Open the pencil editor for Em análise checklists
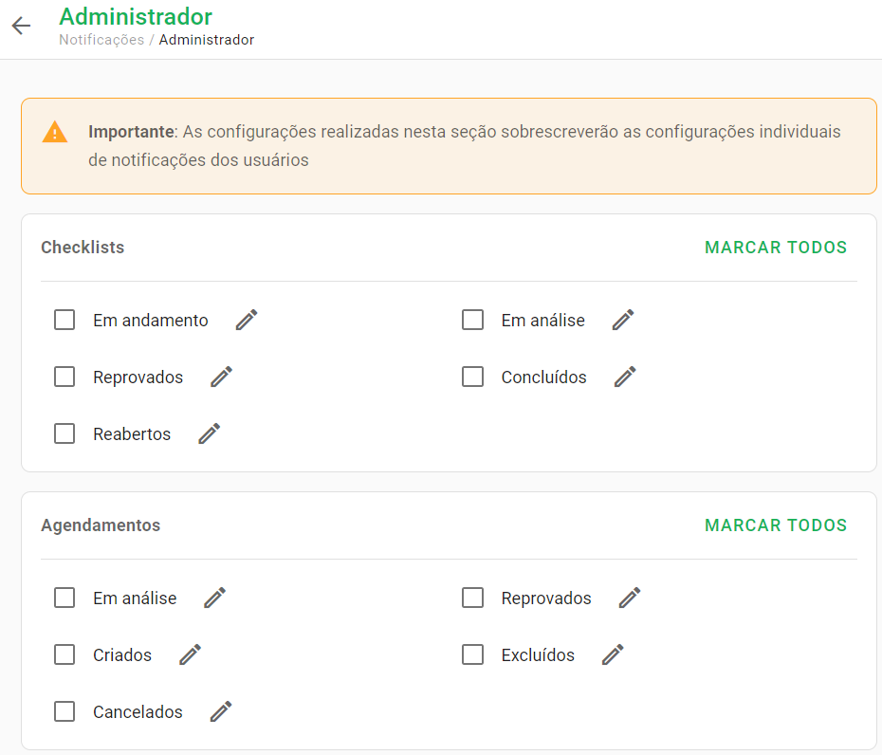The image size is (882, 755). 623,320
